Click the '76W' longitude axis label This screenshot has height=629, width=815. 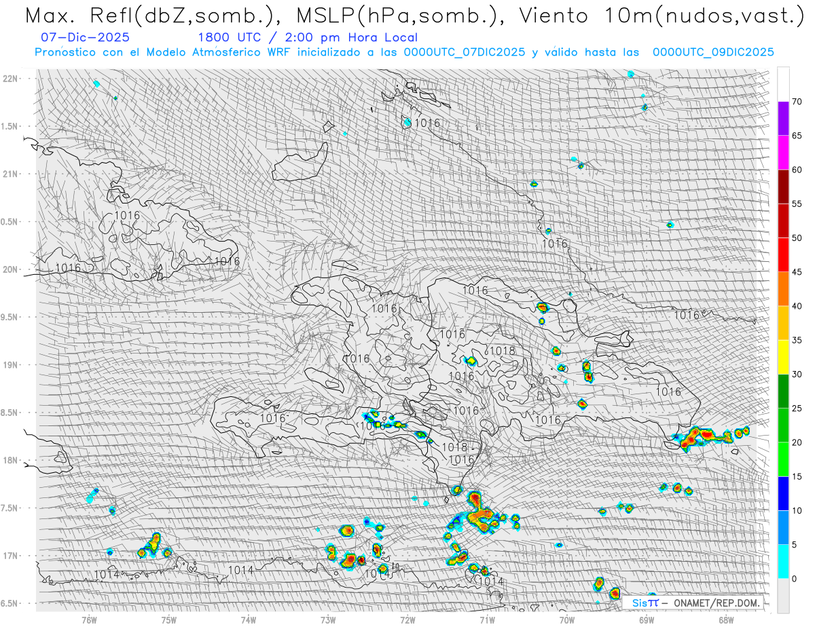[89, 620]
